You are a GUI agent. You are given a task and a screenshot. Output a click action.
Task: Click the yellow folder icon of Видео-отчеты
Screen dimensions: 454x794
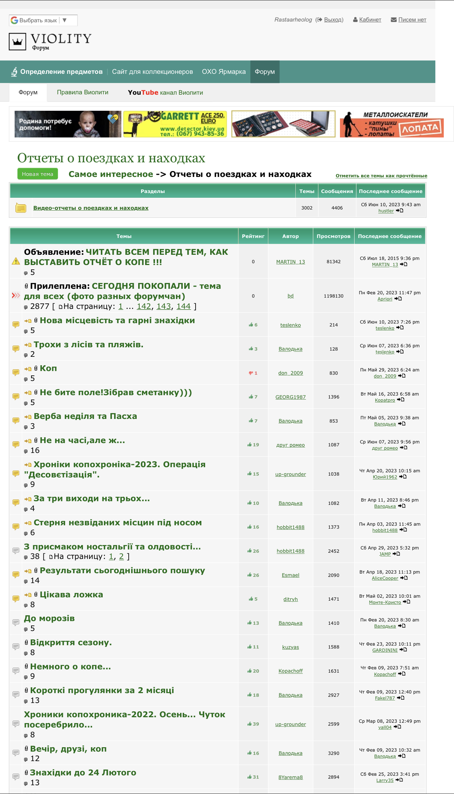coord(21,208)
